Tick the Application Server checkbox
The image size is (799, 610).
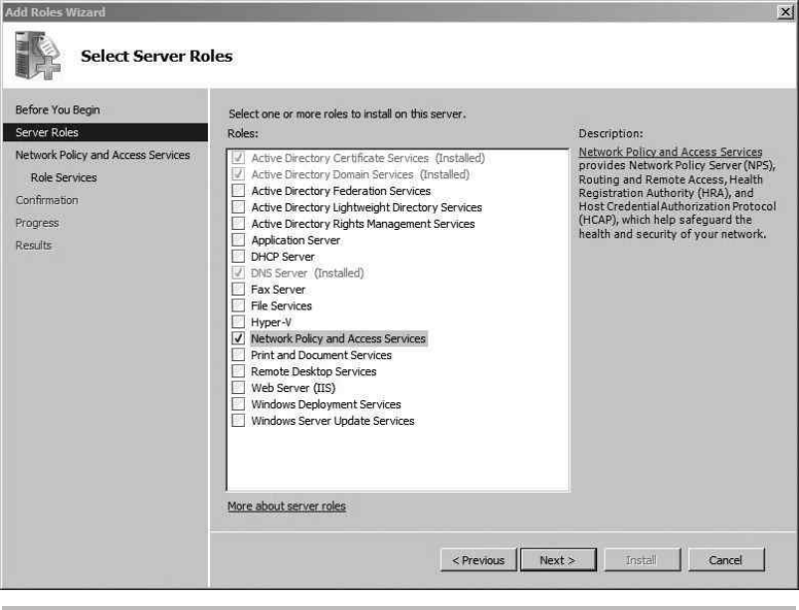click(x=238, y=240)
